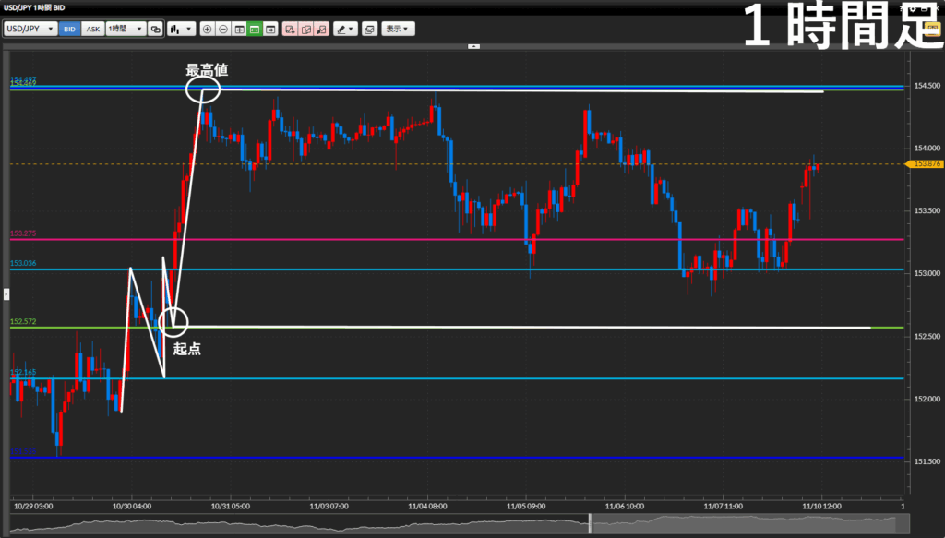Screen dimensions: 945x538
Task: Click the 153.876 current price label
Action: pos(925,164)
